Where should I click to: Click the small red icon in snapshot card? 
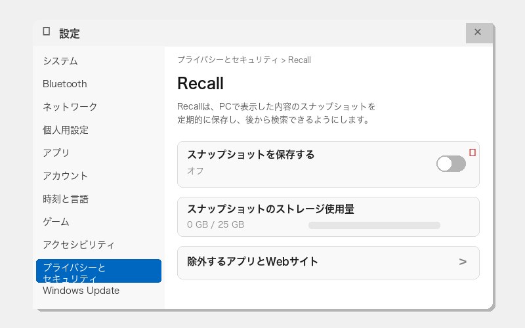472,153
